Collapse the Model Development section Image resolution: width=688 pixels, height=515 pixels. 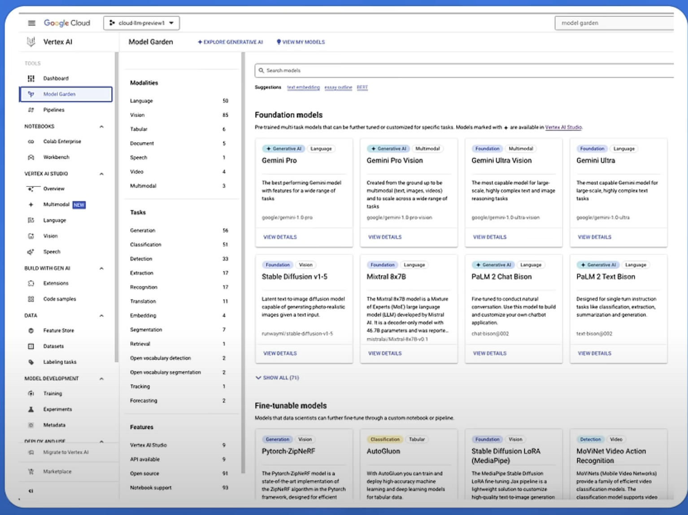[x=101, y=378]
